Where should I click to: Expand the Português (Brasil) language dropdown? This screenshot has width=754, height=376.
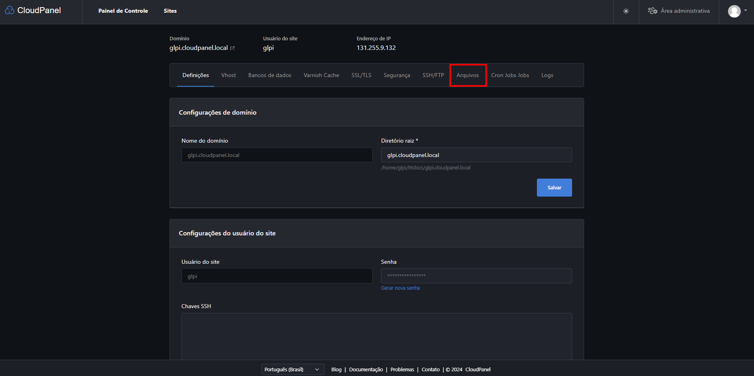point(293,369)
